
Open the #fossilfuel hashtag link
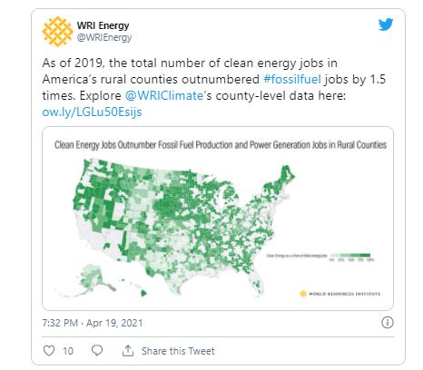[292, 79]
